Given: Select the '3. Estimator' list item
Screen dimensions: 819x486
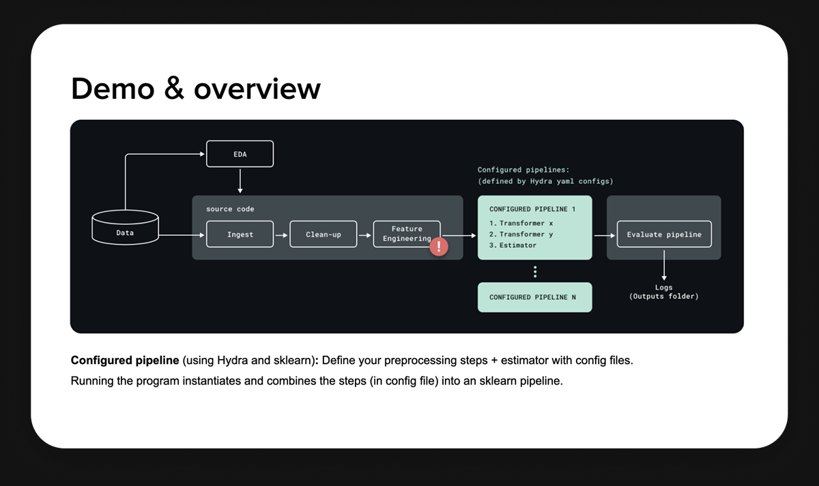Looking at the screenshot, I should coord(513,245).
